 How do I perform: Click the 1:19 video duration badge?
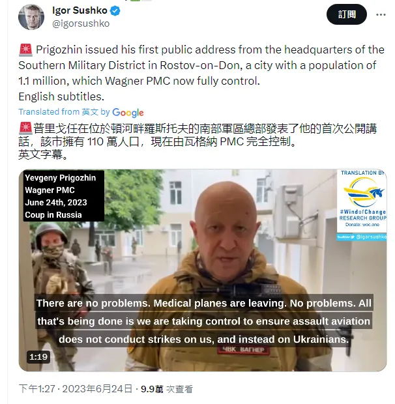38,357
